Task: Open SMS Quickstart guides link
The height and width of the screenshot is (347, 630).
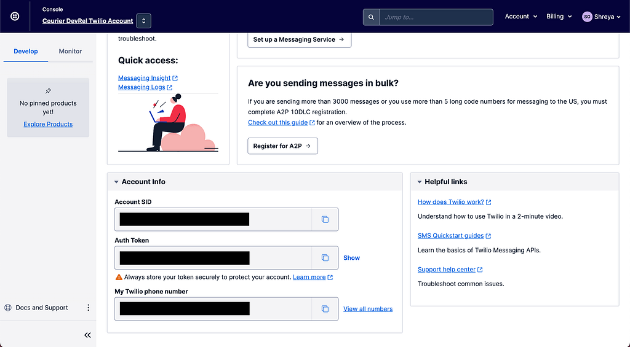Action: coord(451,236)
